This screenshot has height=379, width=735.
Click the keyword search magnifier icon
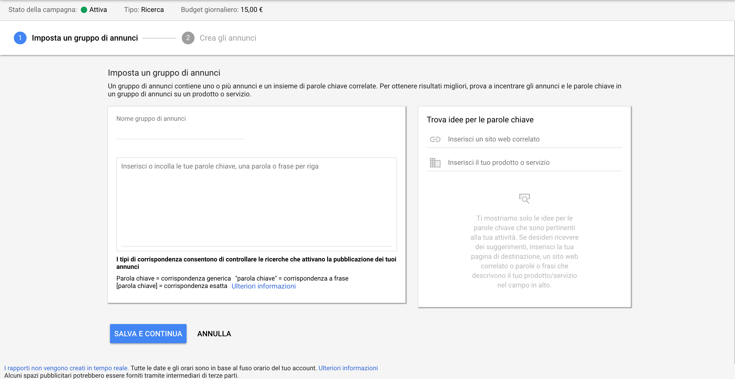point(524,199)
